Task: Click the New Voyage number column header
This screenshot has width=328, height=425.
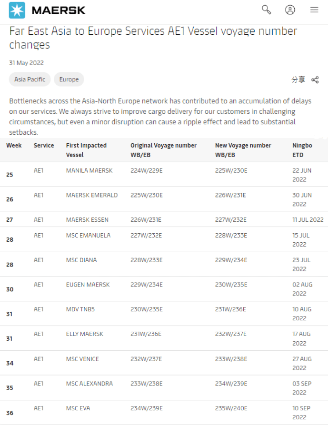Action: point(243,150)
